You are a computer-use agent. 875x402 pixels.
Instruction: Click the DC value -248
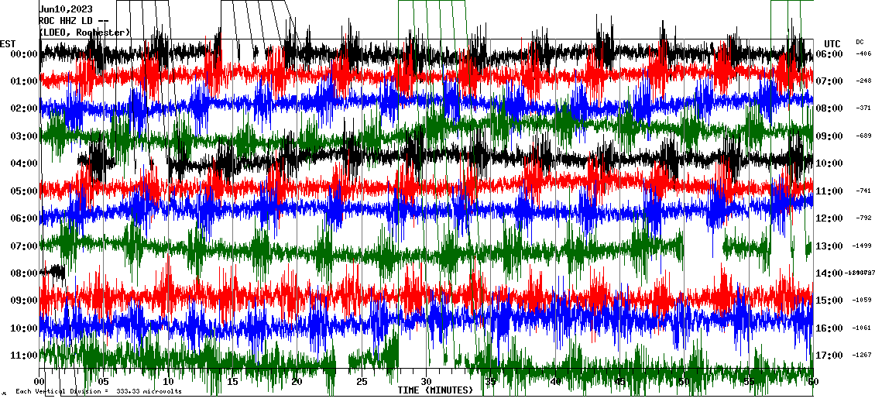(863, 81)
